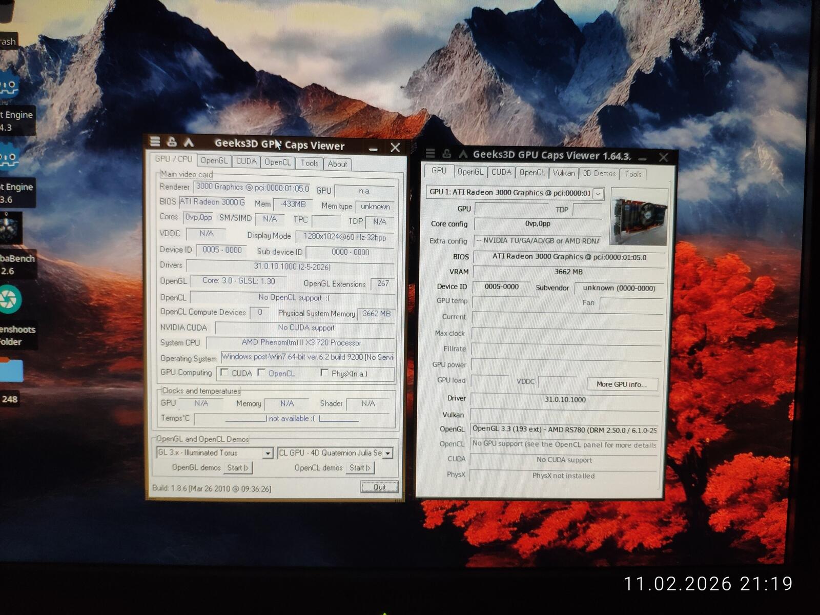Click Drivers value '31.0.10.1000 (2-5-2026)'
Image resolution: width=820 pixels, height=615 pixels.
pyautogui.click(x=291, y=266)
